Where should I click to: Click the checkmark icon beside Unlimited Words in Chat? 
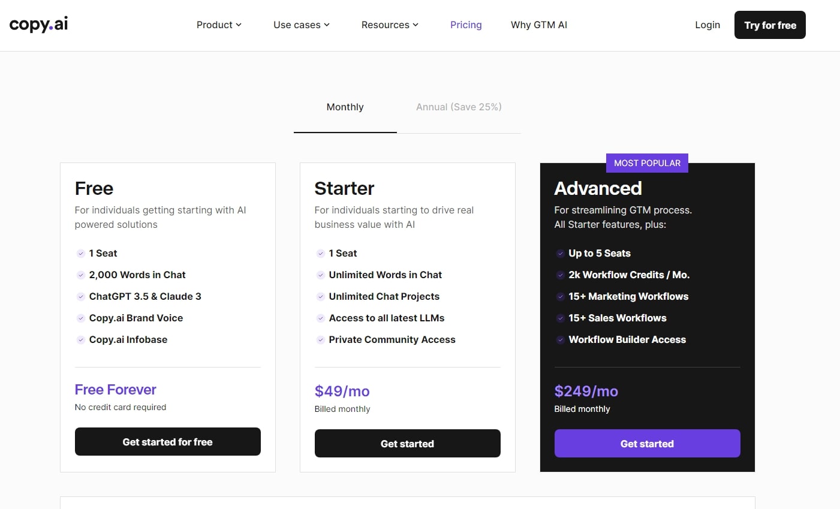pos(321,275)
